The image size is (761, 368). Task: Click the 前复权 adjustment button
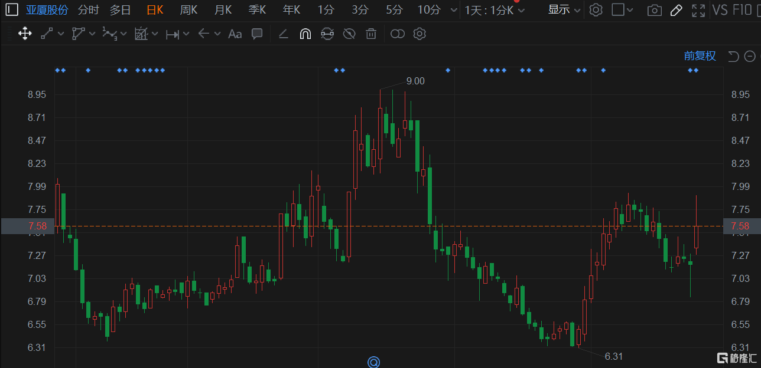click(x=700, y=56)
